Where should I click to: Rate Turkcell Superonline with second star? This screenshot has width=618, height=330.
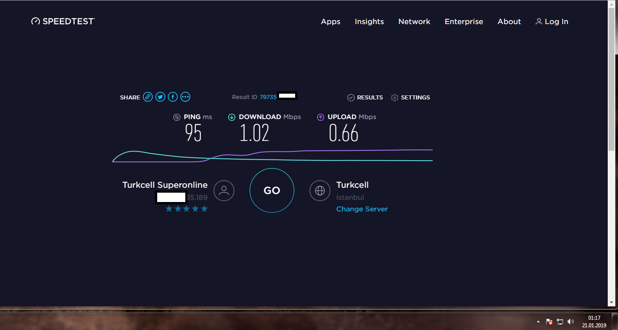pyautogui.click(x=178, y=209)
